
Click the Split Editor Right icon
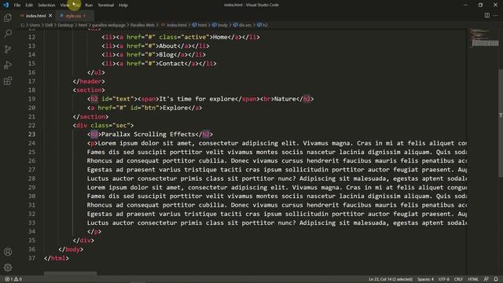point(487,16)
